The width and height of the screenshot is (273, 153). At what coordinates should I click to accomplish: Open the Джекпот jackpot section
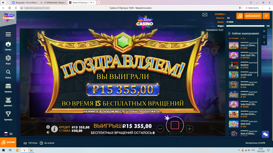coord(8,102)
